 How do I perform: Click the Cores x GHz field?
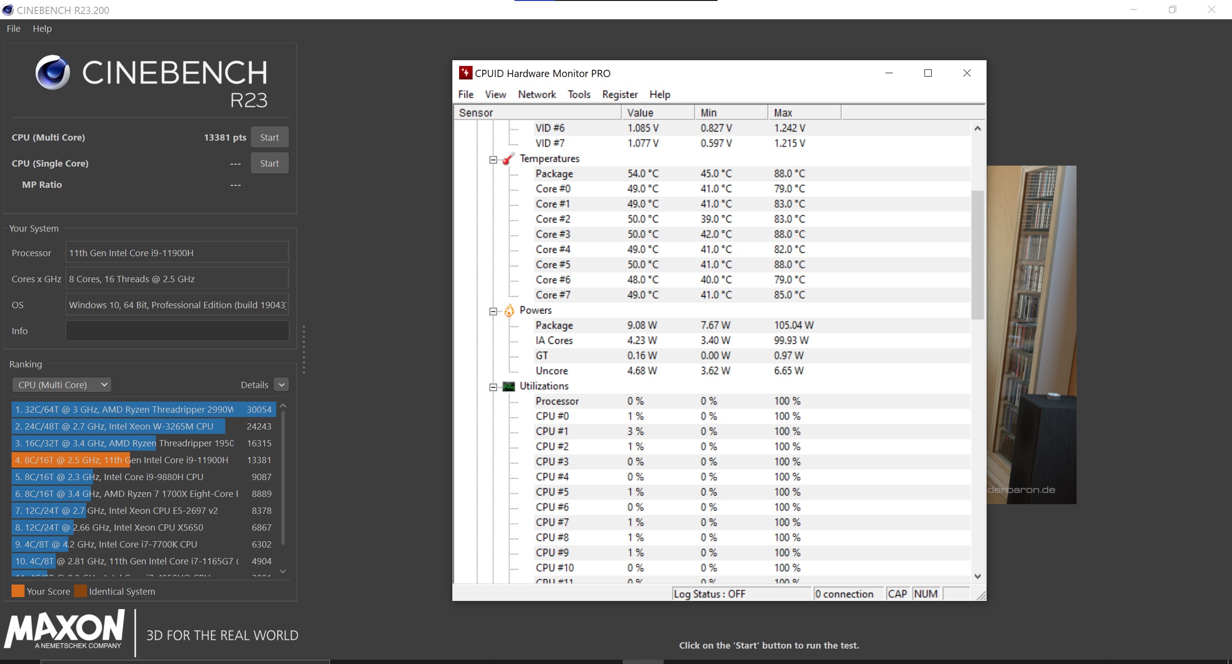[x=177, y=279]
